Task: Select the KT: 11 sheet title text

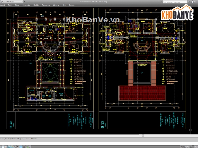Action: click(x=11, y=125)
